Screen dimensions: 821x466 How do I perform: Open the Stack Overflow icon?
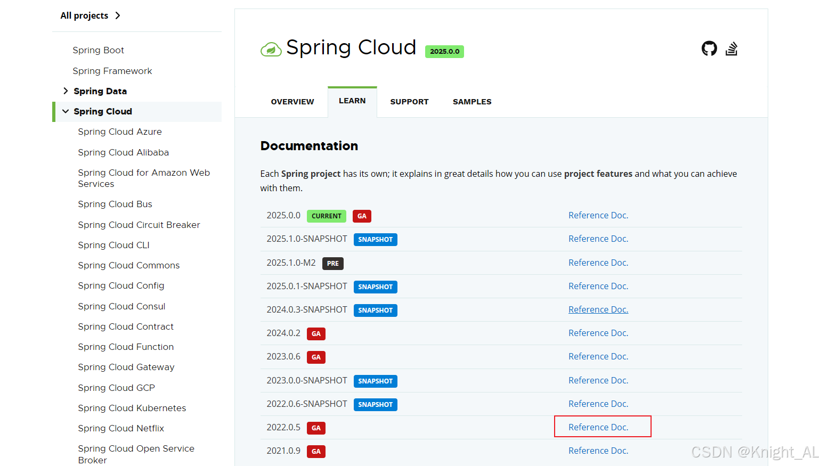731,48
